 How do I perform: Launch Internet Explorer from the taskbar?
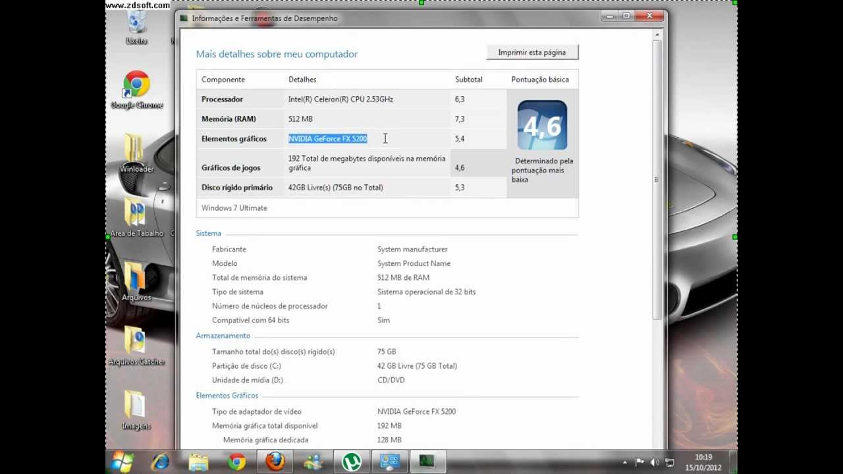160,461
